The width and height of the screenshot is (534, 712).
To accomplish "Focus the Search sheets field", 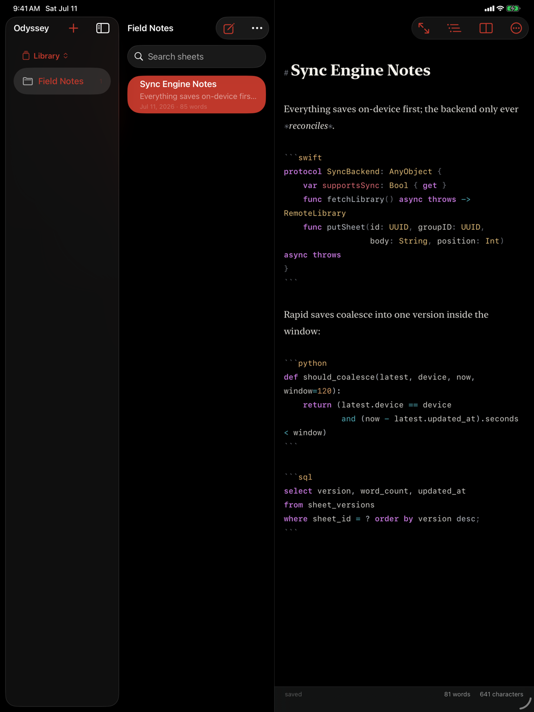I will point(196,56).
